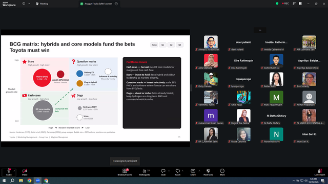328x184 pixels.
Task: Click the REC recording indicator
Action: point(285,4)
